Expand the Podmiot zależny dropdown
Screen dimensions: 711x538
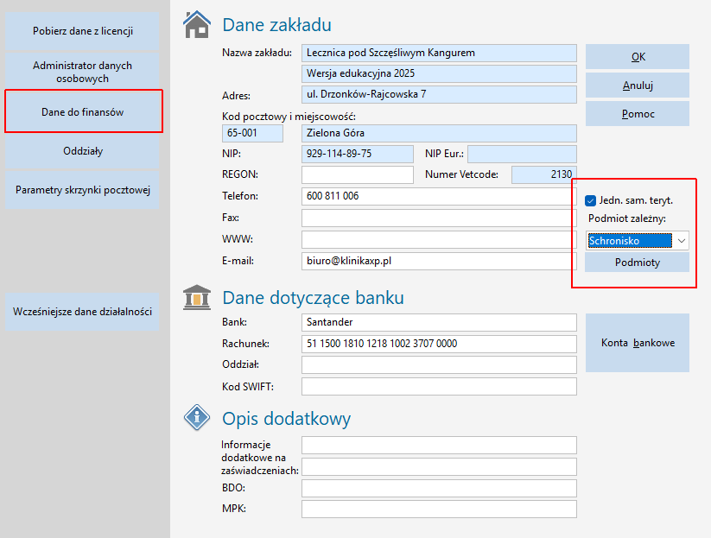pyautogui.click(x=681, y=241)
